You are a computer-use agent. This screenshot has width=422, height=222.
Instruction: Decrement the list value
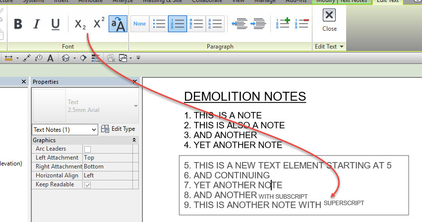tap(301, 23)
